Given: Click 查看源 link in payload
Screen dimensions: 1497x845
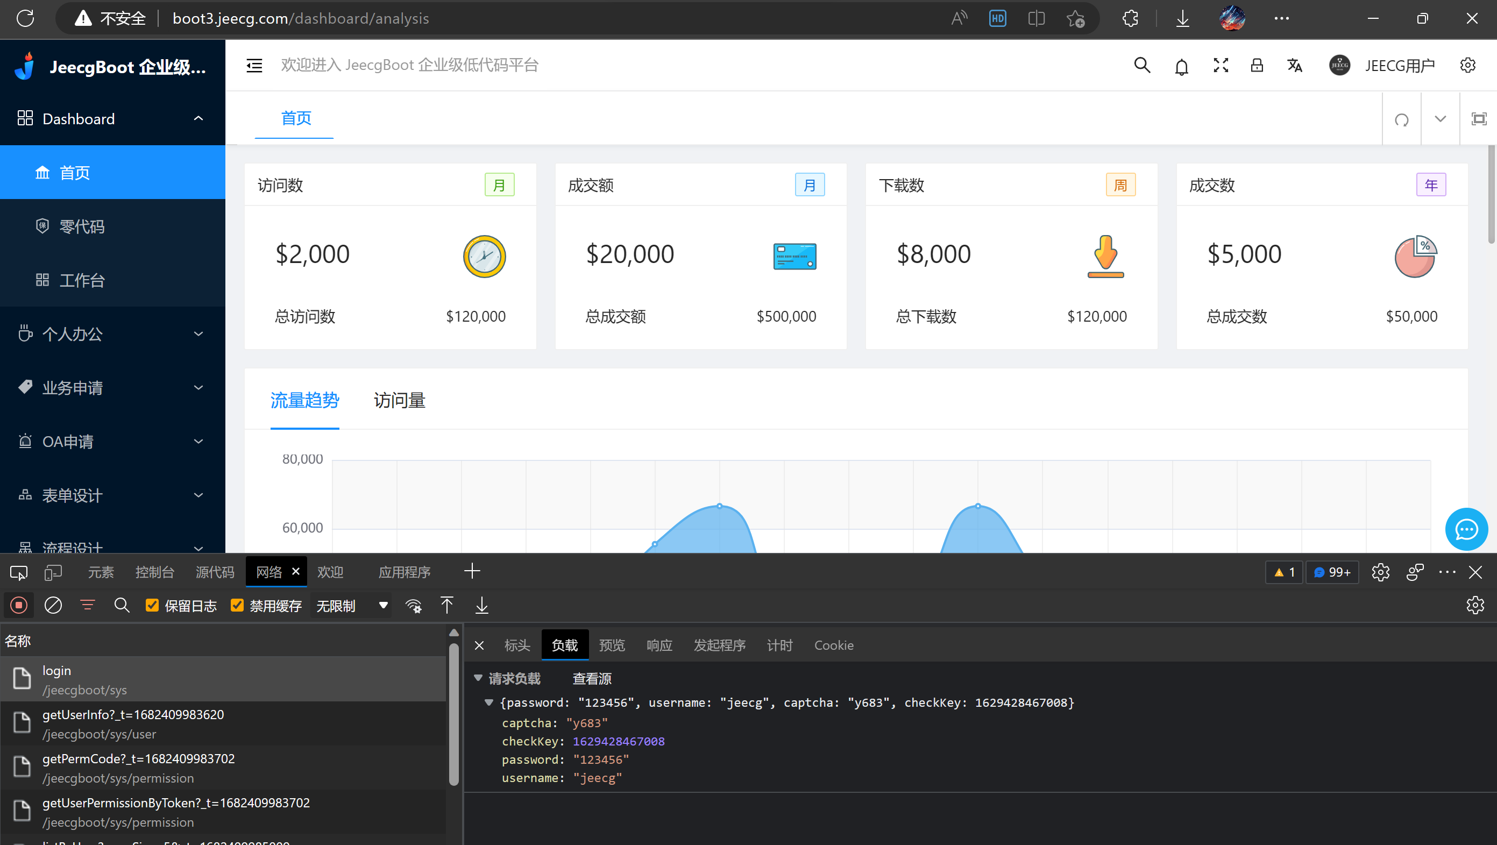Looking at the screenshot, I should (592, 678).
